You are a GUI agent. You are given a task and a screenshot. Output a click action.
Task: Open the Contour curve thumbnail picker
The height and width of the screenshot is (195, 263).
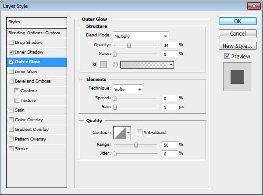tap(120, 133)
